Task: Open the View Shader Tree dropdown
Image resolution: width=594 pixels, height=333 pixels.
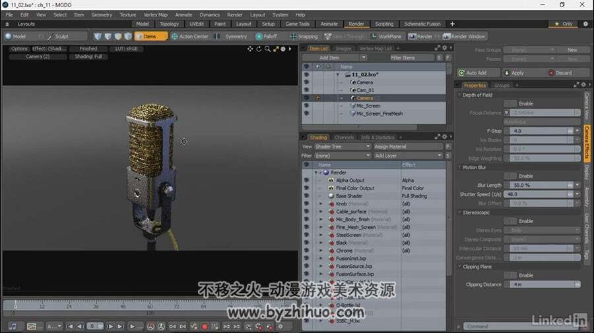Action: 343,147
